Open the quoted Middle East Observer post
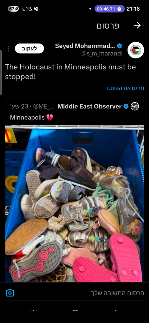This screenshot has height=323, width=149. pos(74,112)
